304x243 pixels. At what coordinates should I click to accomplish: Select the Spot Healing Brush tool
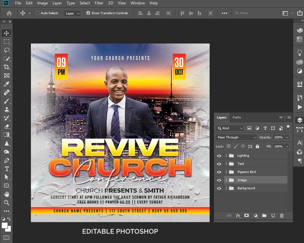pyautogui.click(x=7, y=93)
